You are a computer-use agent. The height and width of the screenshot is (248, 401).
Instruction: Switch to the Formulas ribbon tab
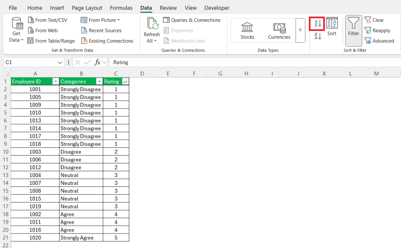point(121,7)
